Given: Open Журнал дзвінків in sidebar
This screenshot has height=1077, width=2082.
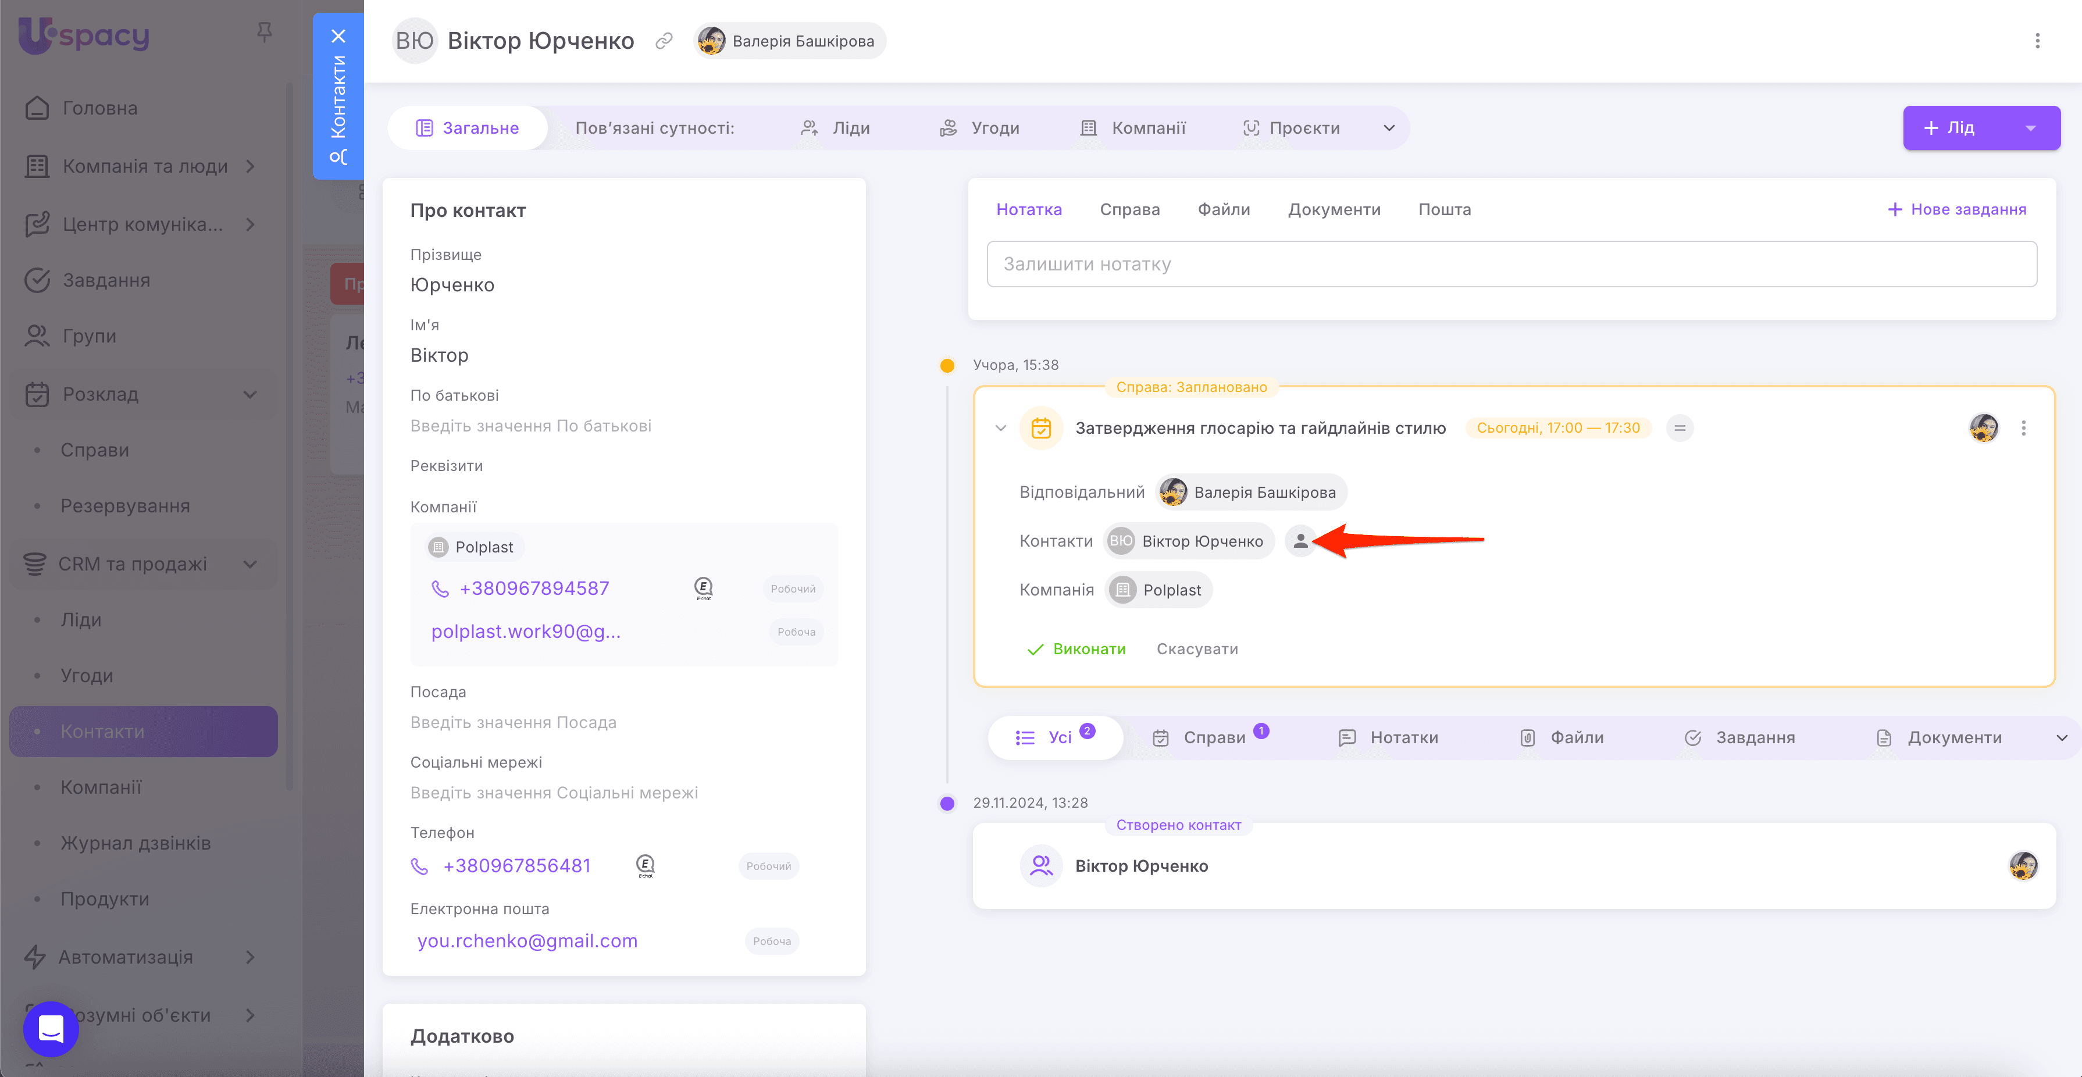Looking at the screenshot, I should click(136, 843).
